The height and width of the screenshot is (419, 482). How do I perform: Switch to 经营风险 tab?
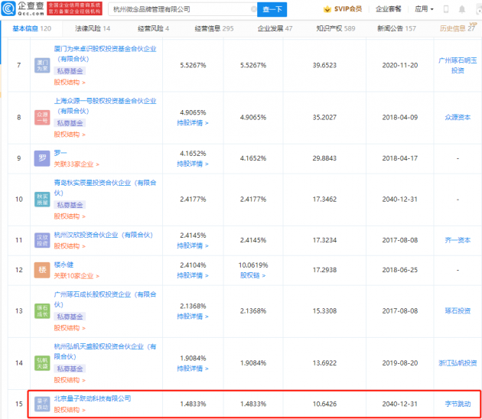(153, 28)
